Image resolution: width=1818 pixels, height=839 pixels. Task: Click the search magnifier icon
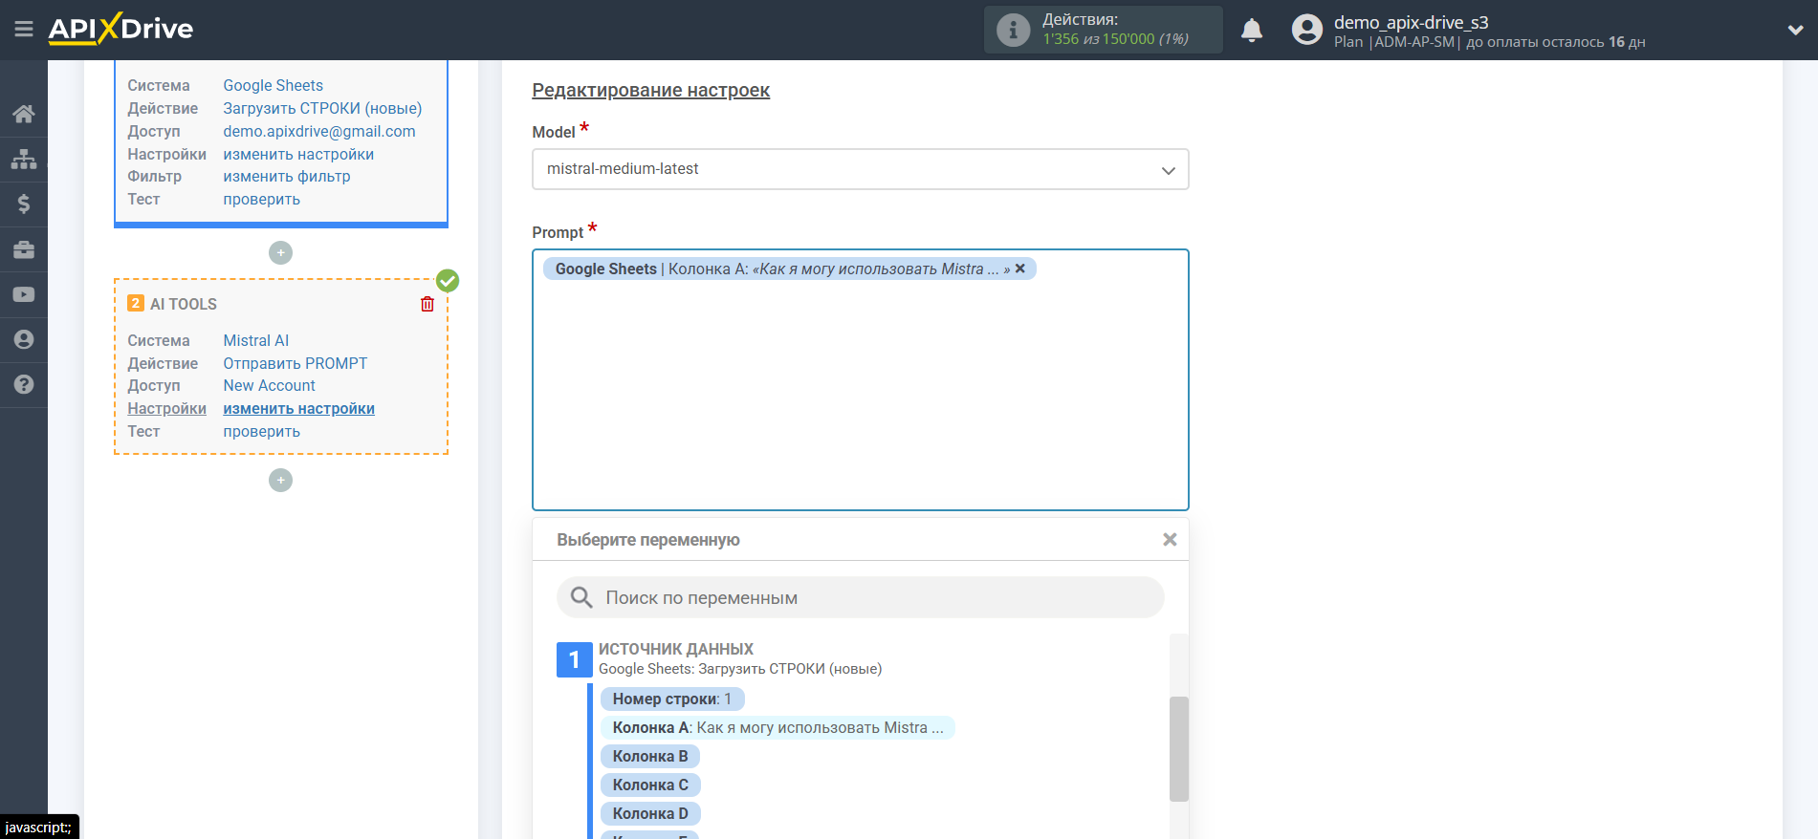pyautogui.click(x=581, y=597)
